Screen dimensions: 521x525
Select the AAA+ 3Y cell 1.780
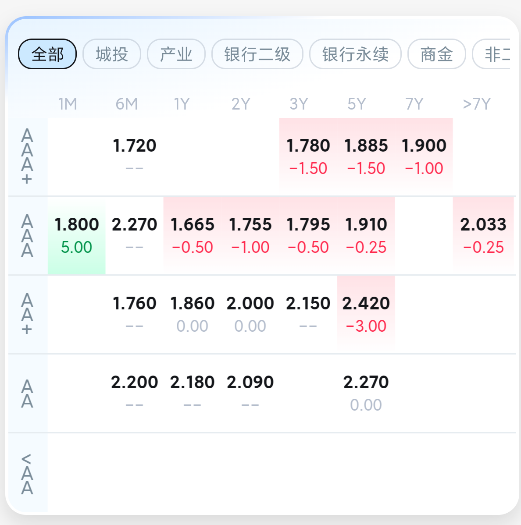point(308,156)
